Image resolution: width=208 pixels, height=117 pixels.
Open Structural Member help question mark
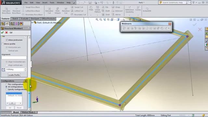coord(28,28)
